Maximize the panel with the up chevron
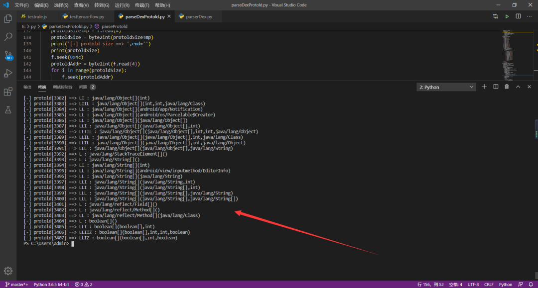 point(518,87)
